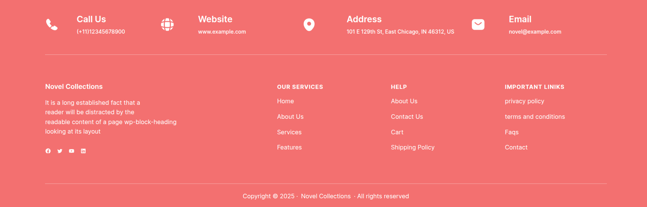Open the privacy policy link

coord(524,101)
